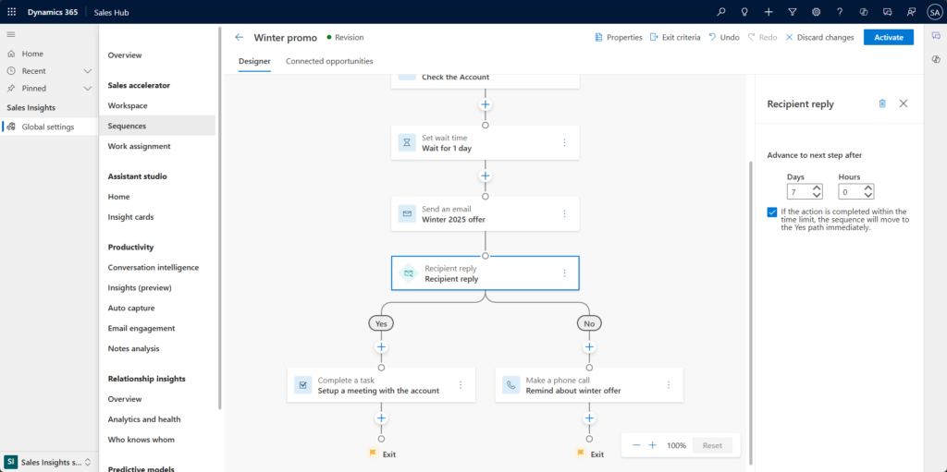This screenshot has height=472, width=947.
Task: Click the search magnifier icon in top bar
Action: point(721,11)
